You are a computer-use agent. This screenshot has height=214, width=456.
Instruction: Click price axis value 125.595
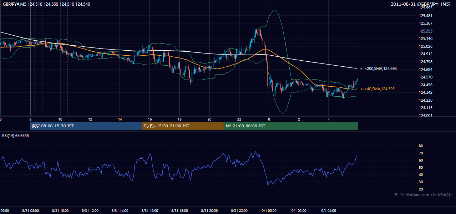(x=426, y=8)
